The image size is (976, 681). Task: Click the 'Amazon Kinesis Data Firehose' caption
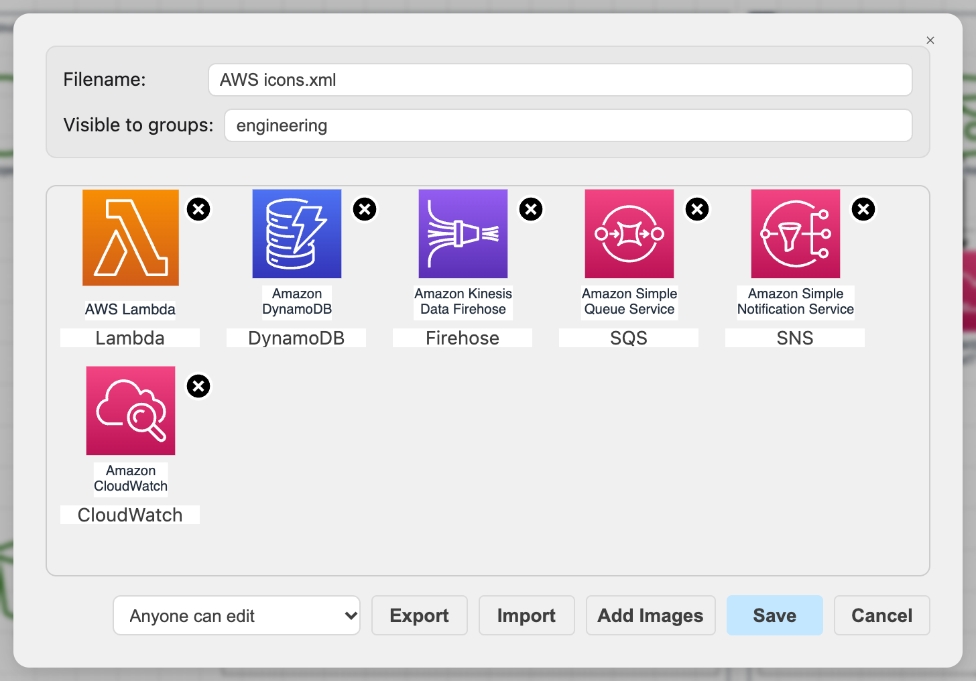(463, 302)
